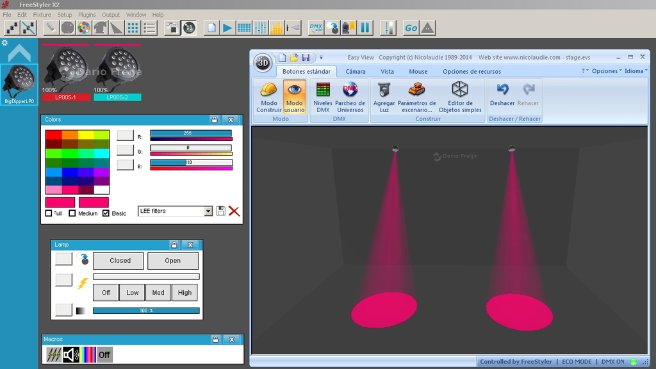Set strobe to Med

point(158,293)
